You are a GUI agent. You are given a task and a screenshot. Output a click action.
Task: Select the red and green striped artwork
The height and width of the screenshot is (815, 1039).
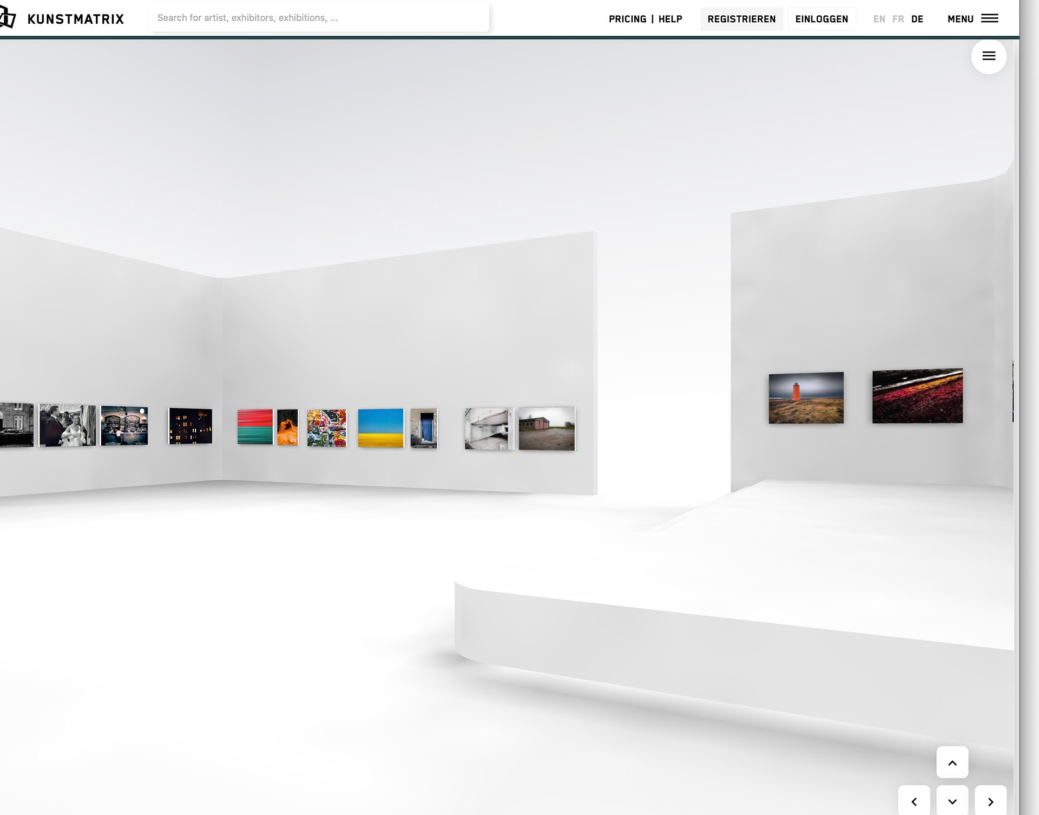point(255,427)
